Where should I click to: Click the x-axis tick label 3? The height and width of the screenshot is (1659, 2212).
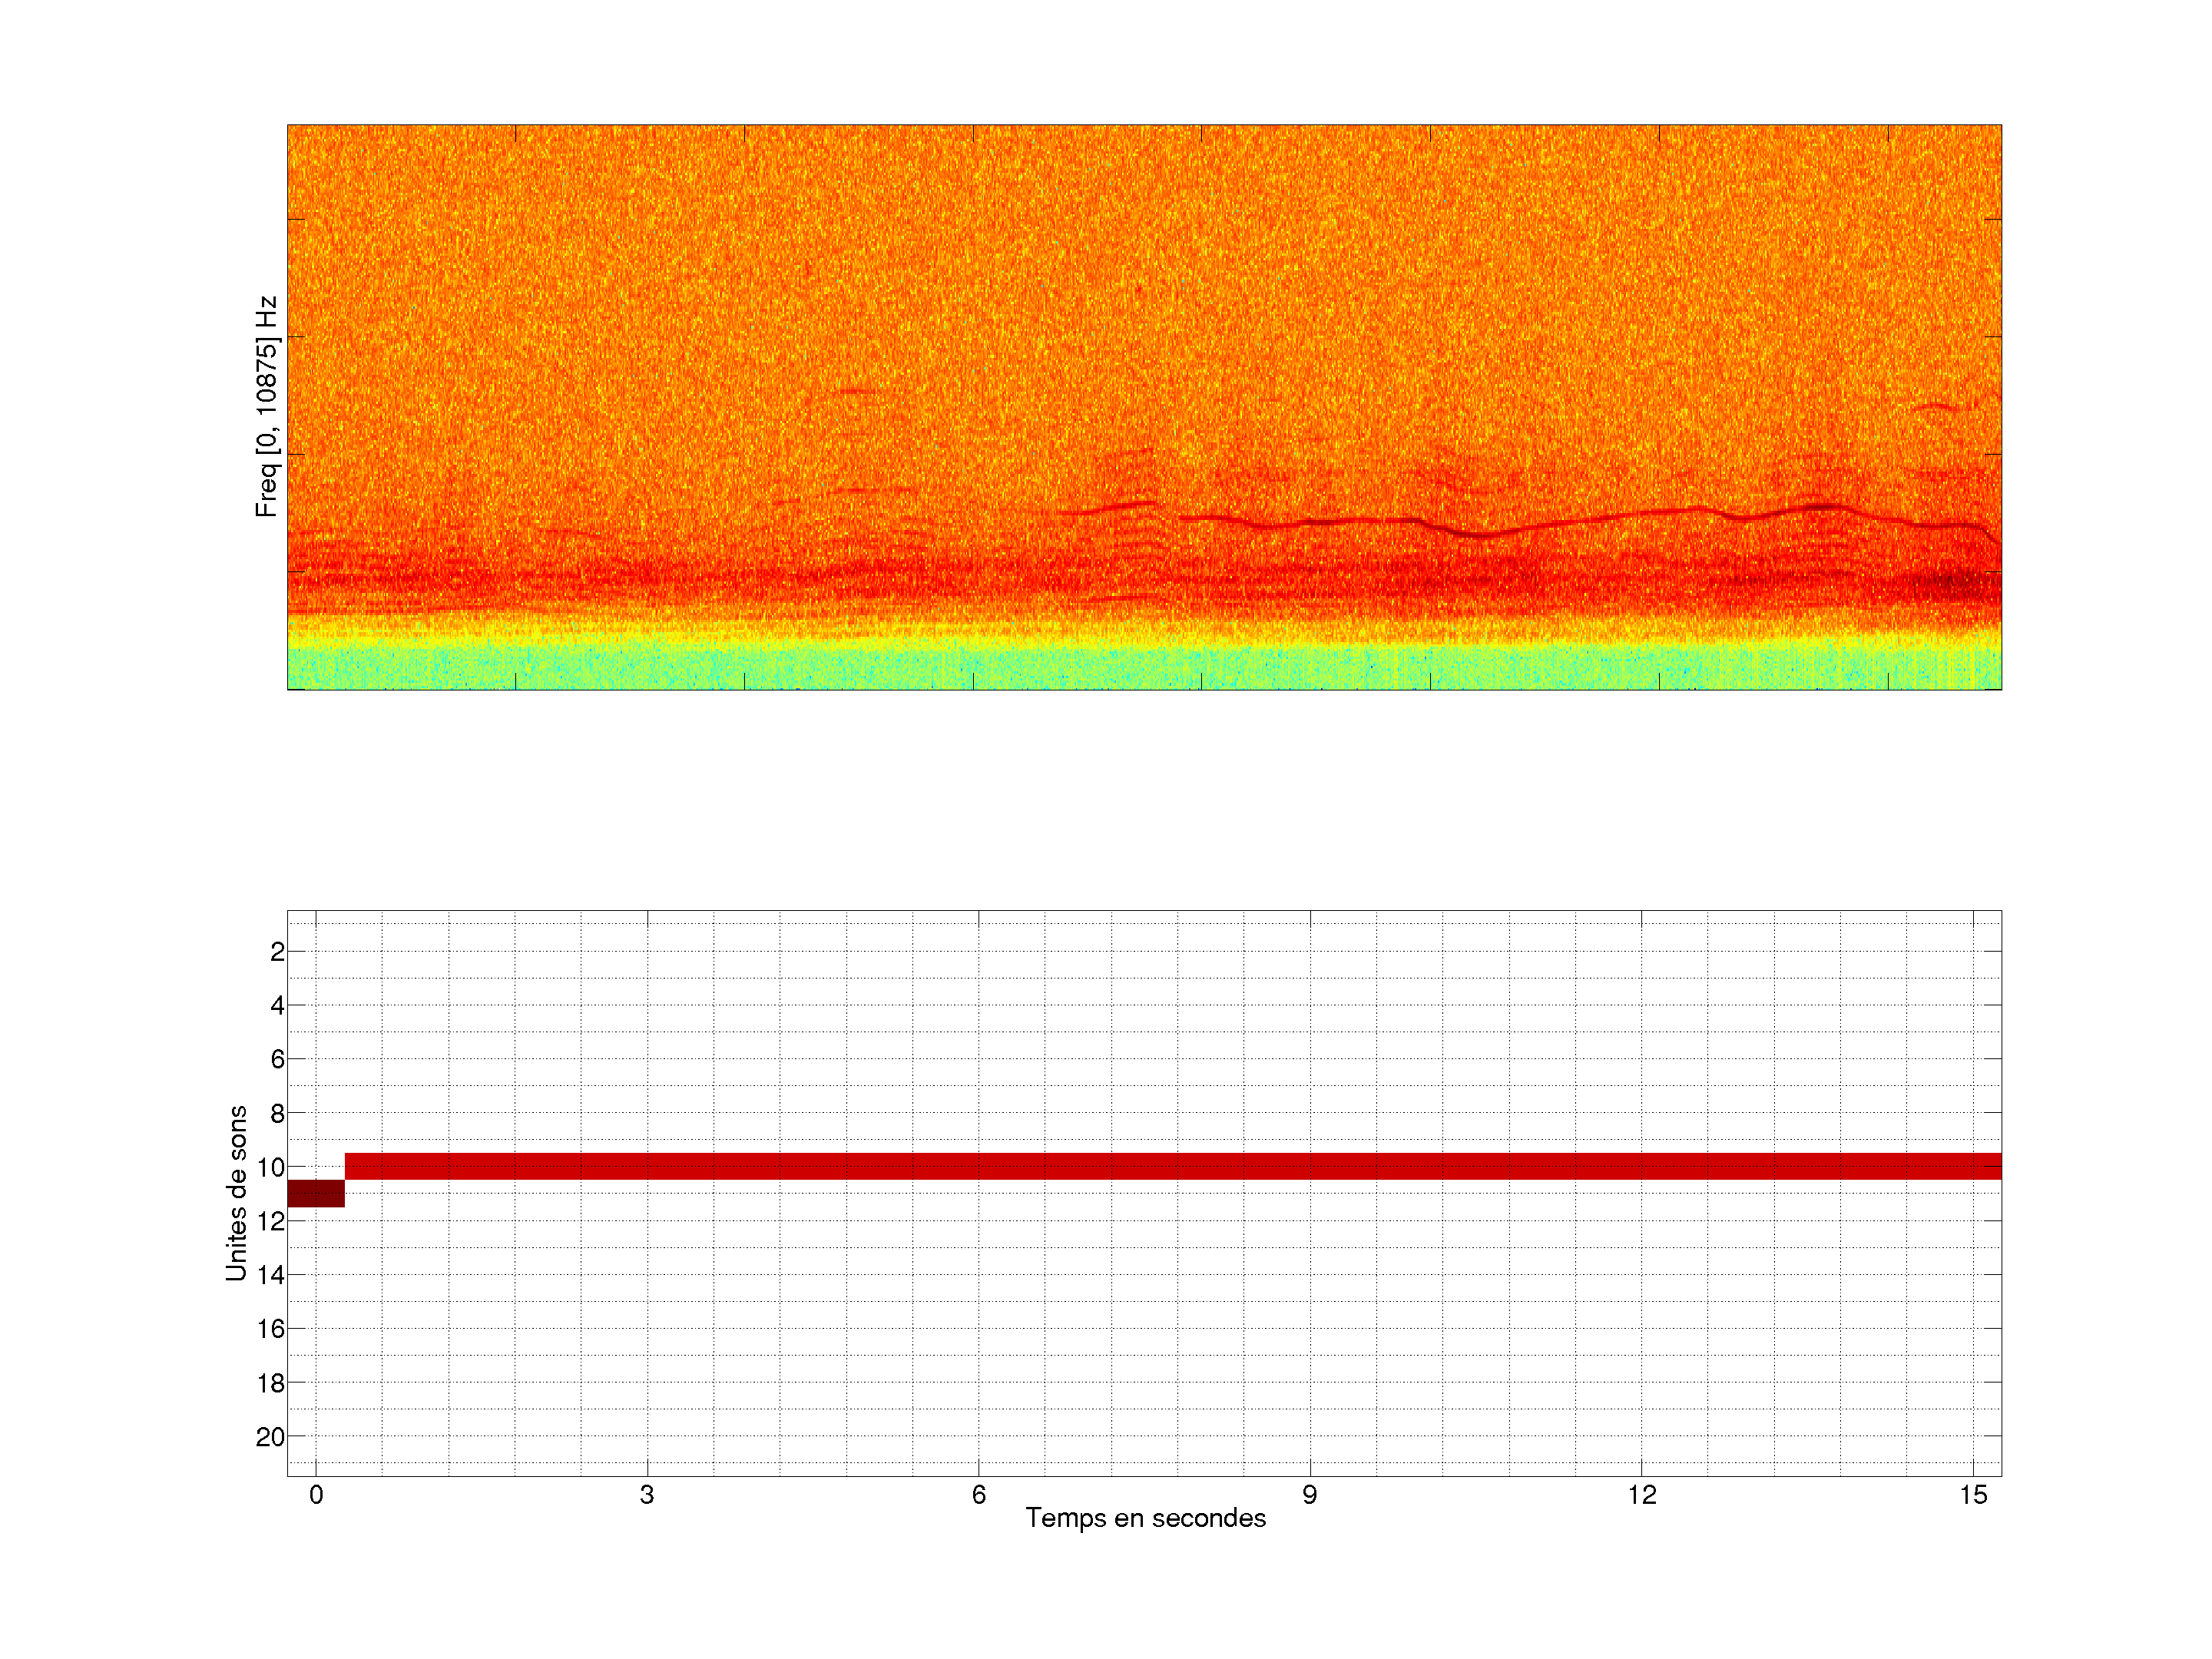coord(647,1495)
